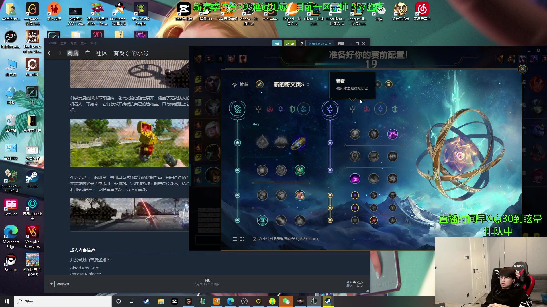The width and height of the screenshot is (547, 307).
Task: Select the second-row purple adaptive force shard
Action: point(355,208)
